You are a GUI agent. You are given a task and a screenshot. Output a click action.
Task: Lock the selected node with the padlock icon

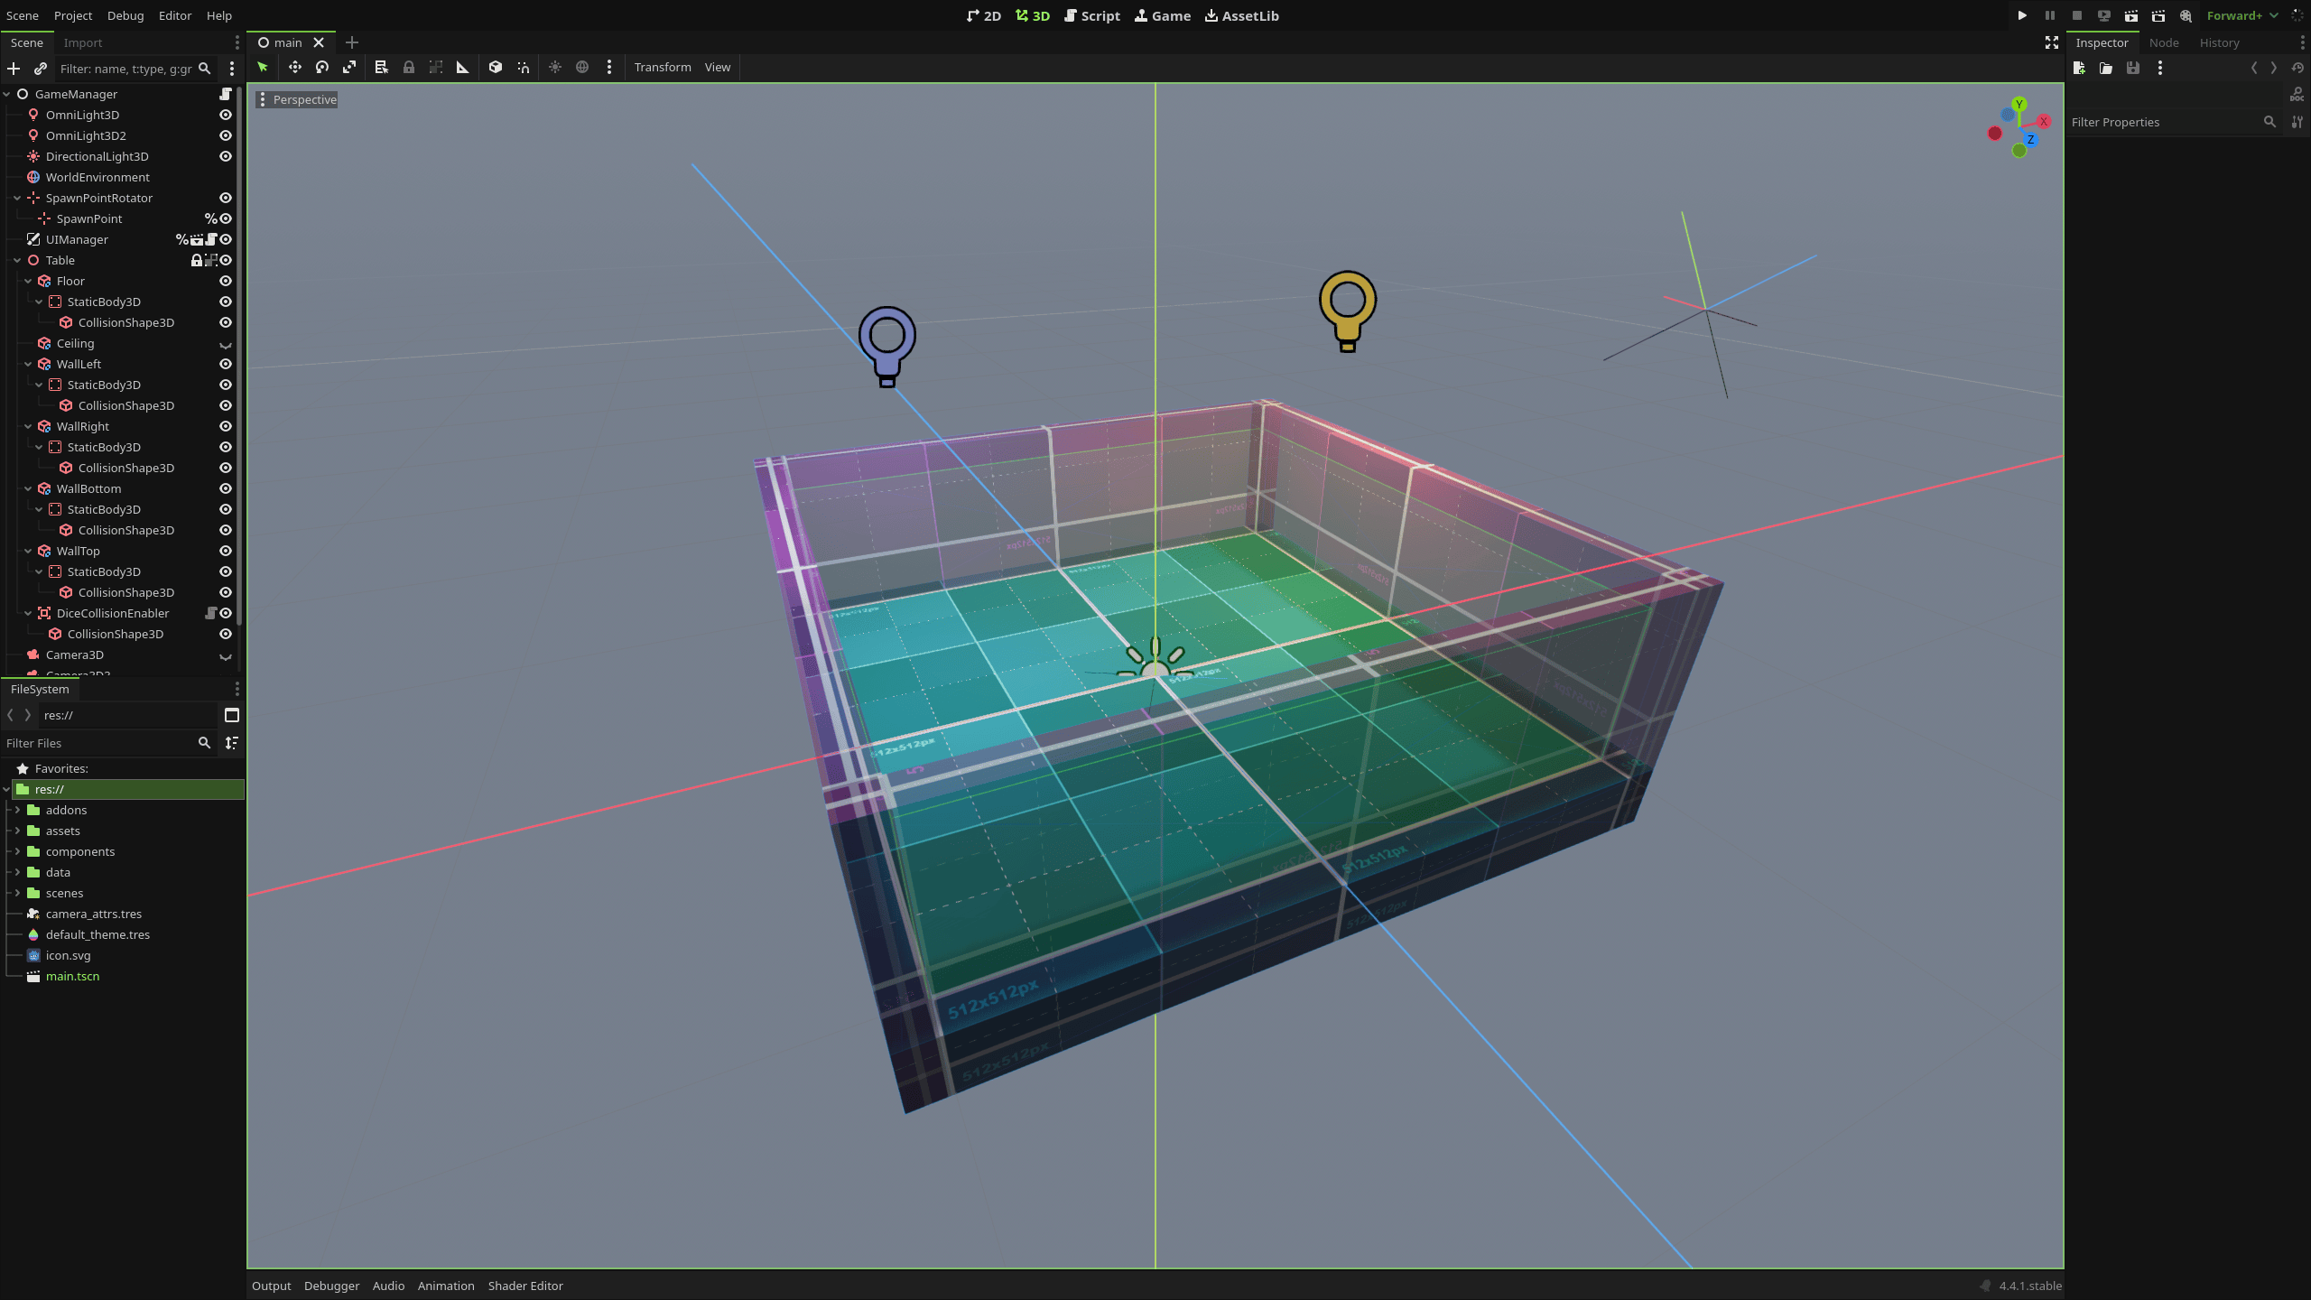point(409,67)
